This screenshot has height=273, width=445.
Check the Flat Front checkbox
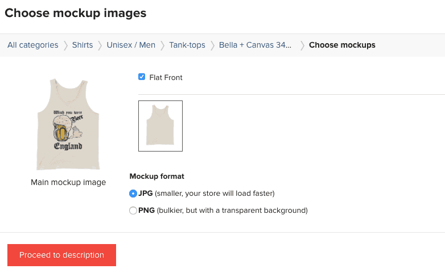pyautogui.click(x=142, y=77)
